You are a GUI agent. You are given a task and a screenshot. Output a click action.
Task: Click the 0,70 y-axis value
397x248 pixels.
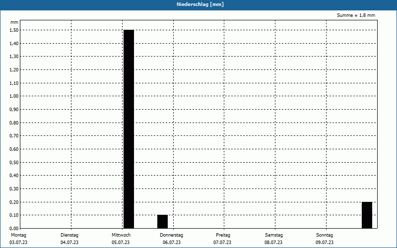click(x=14, y=136)
